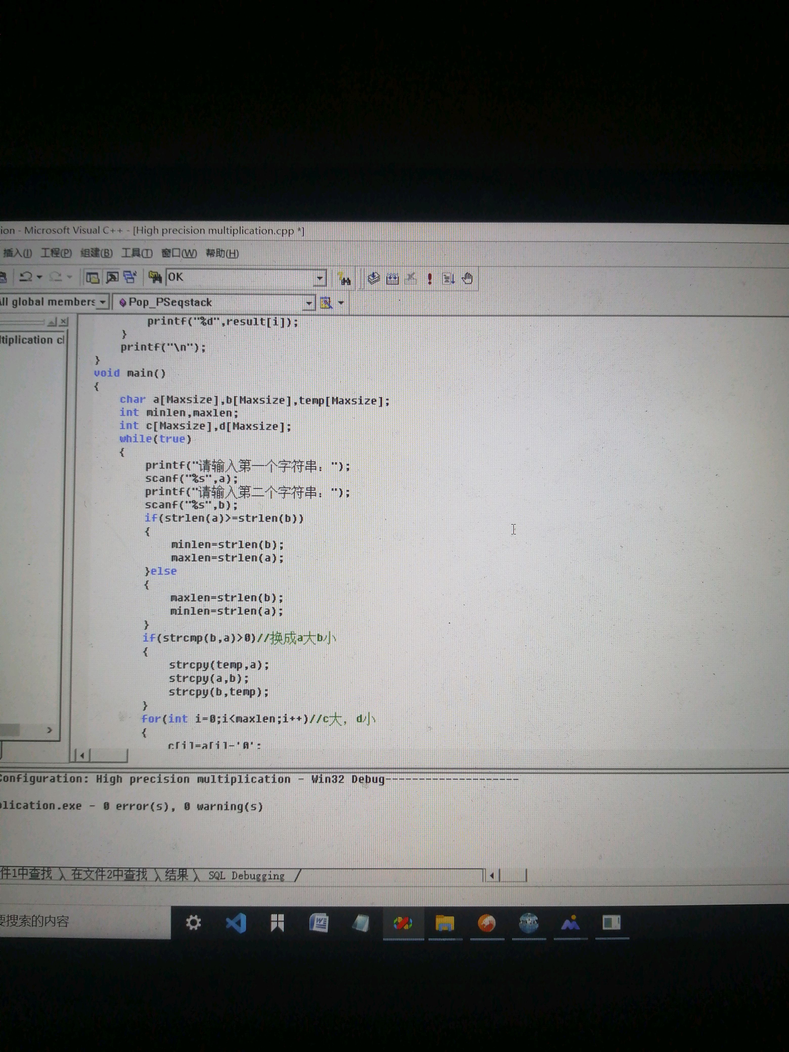The height and width of the screenshot is (1052, 789).
Task: Click the 'int minlen,maxlen;' line
Action: point(179,413)
